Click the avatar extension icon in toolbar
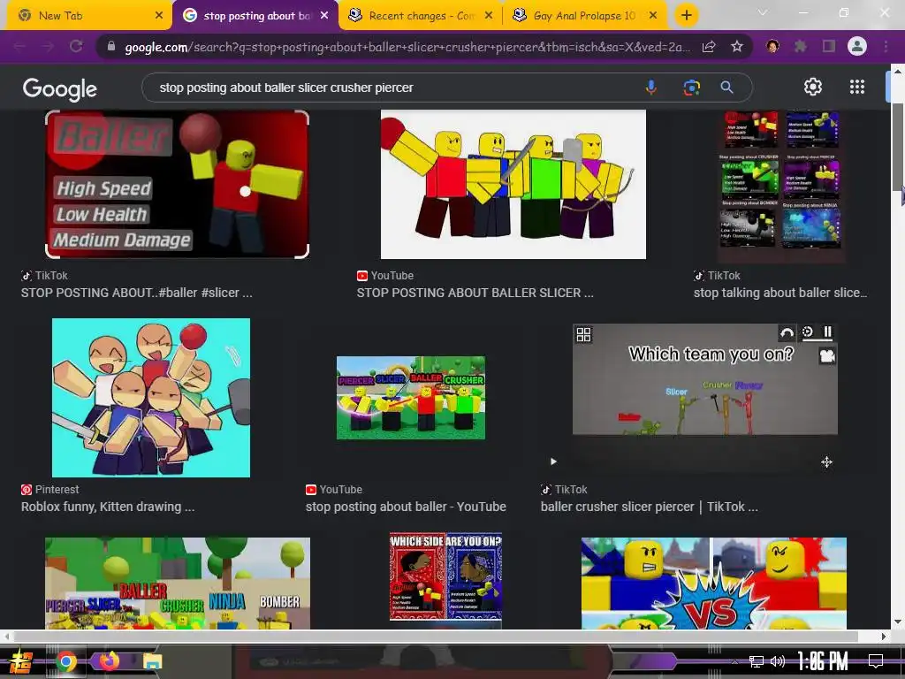This screenshot has width=905, height=679. [x=772, y=46]
